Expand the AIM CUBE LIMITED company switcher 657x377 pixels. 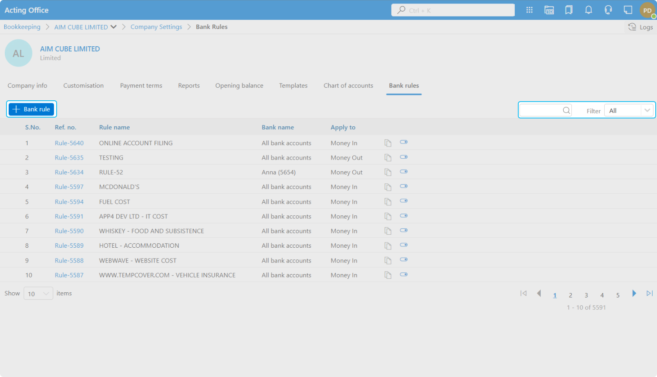(x=113, y=27)
